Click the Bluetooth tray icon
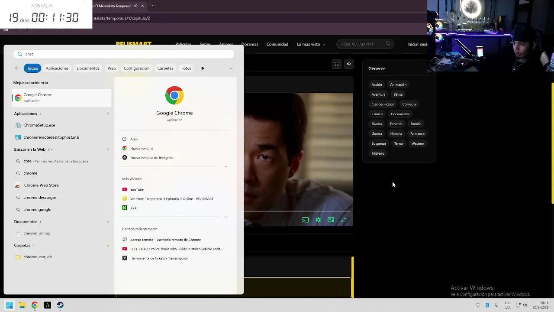The image size is (554, 312). click(x=487, y=305)
